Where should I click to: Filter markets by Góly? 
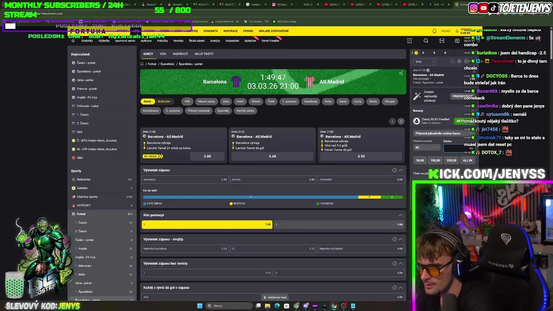(x=226, y=102)
